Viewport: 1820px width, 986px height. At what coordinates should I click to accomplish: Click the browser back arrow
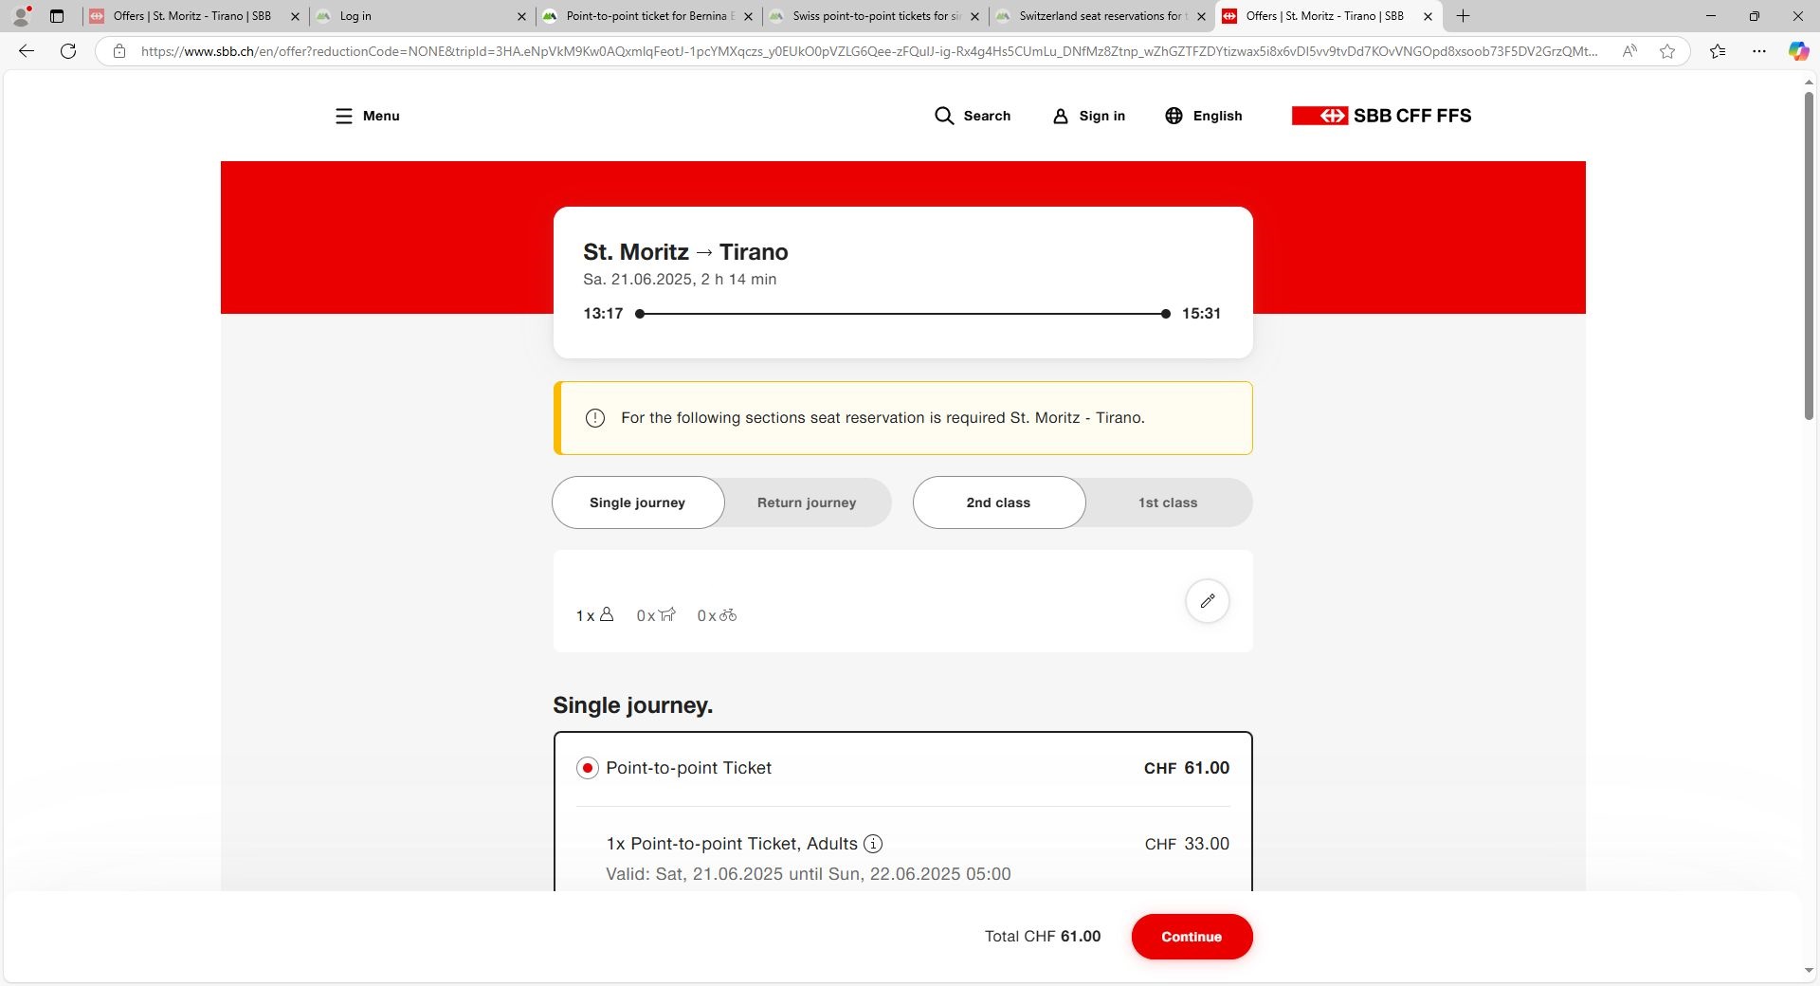point(27,51)
